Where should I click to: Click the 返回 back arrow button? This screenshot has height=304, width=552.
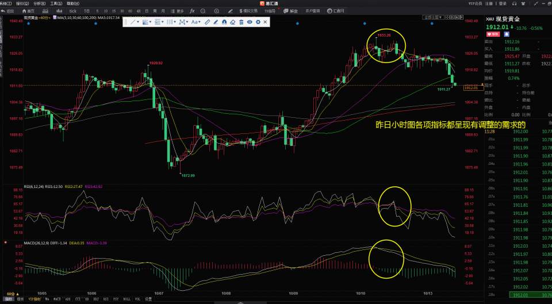[7, 11]
